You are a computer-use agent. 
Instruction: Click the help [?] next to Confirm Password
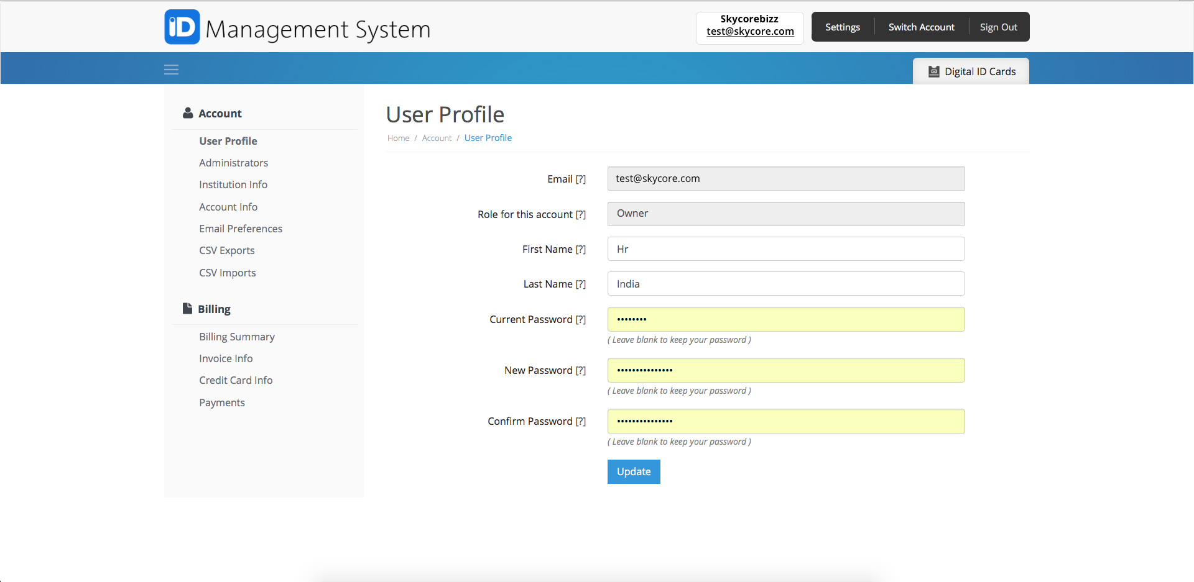click(x=581, y=421)
